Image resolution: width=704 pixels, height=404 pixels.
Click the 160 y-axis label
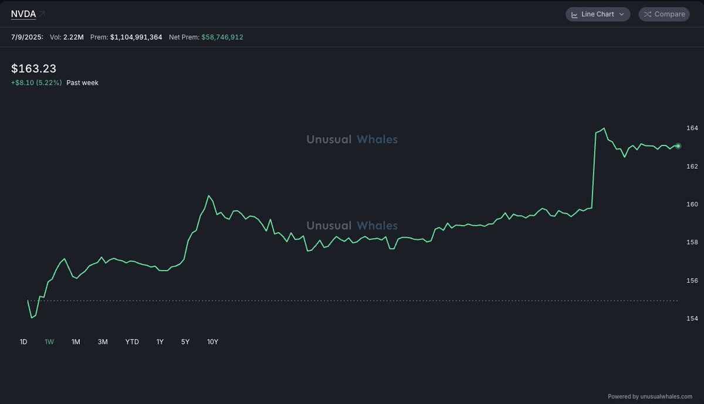pos(692,205)
